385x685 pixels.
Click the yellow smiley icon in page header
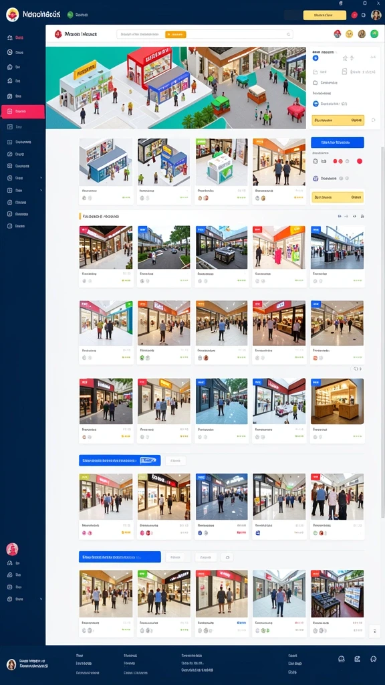[x=349, y=34]
